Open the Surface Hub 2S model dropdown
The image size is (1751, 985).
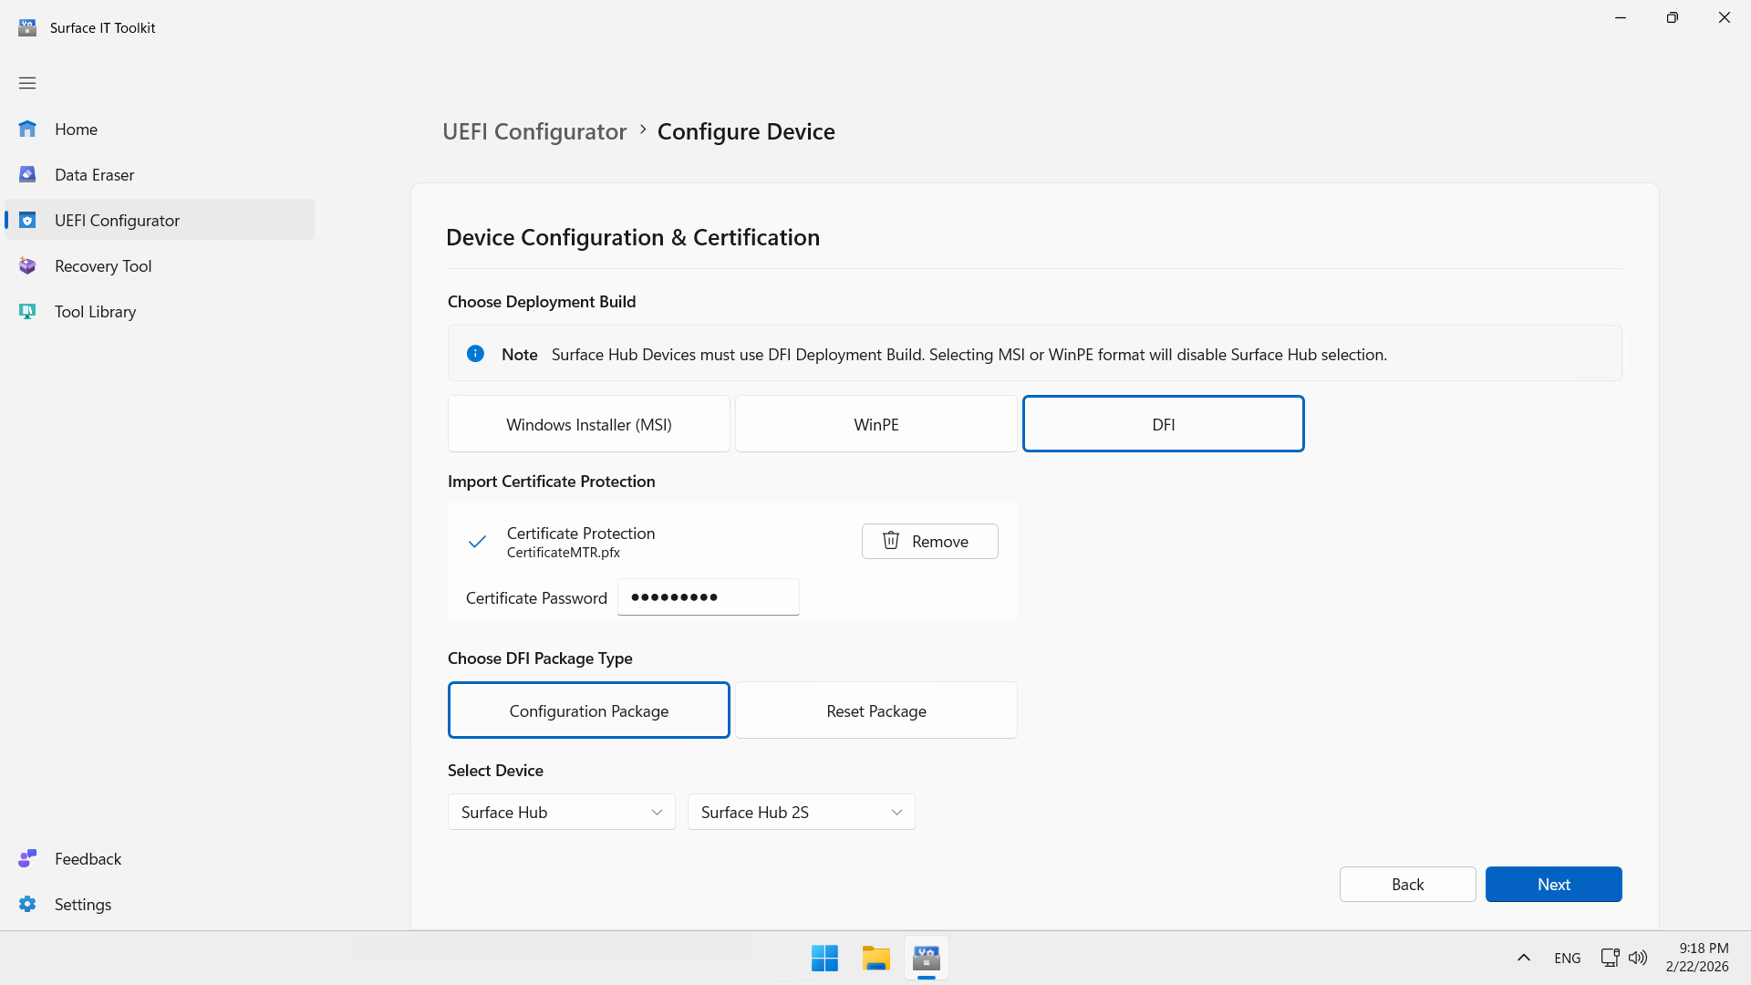coord(801,812)
